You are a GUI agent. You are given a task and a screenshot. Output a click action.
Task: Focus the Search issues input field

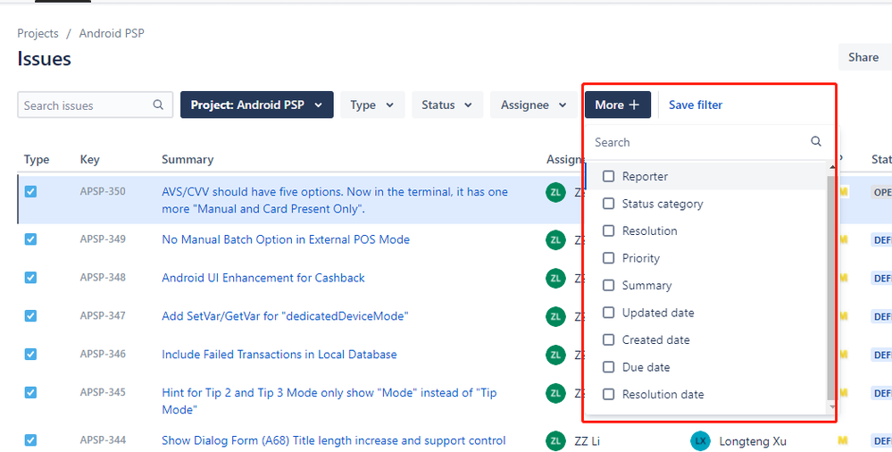tap(95, 105)
